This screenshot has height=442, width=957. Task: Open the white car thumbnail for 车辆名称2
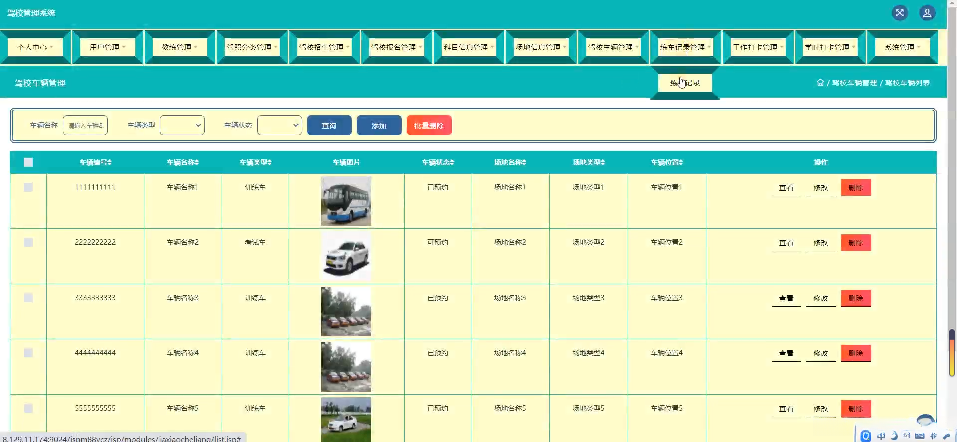(346, 256)
